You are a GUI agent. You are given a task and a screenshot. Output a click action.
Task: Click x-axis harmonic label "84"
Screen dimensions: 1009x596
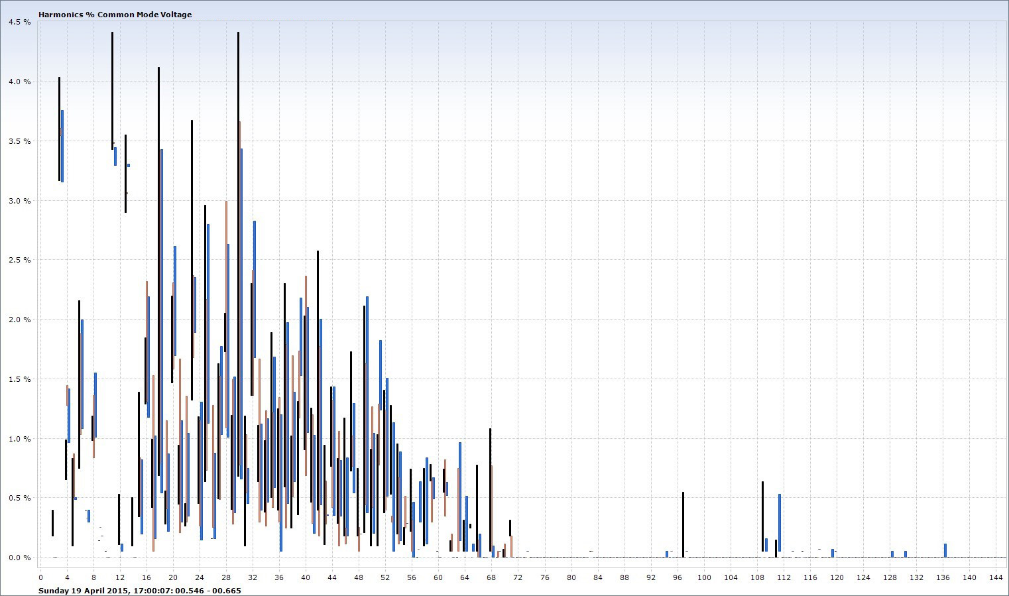click(x=598, y=577)
